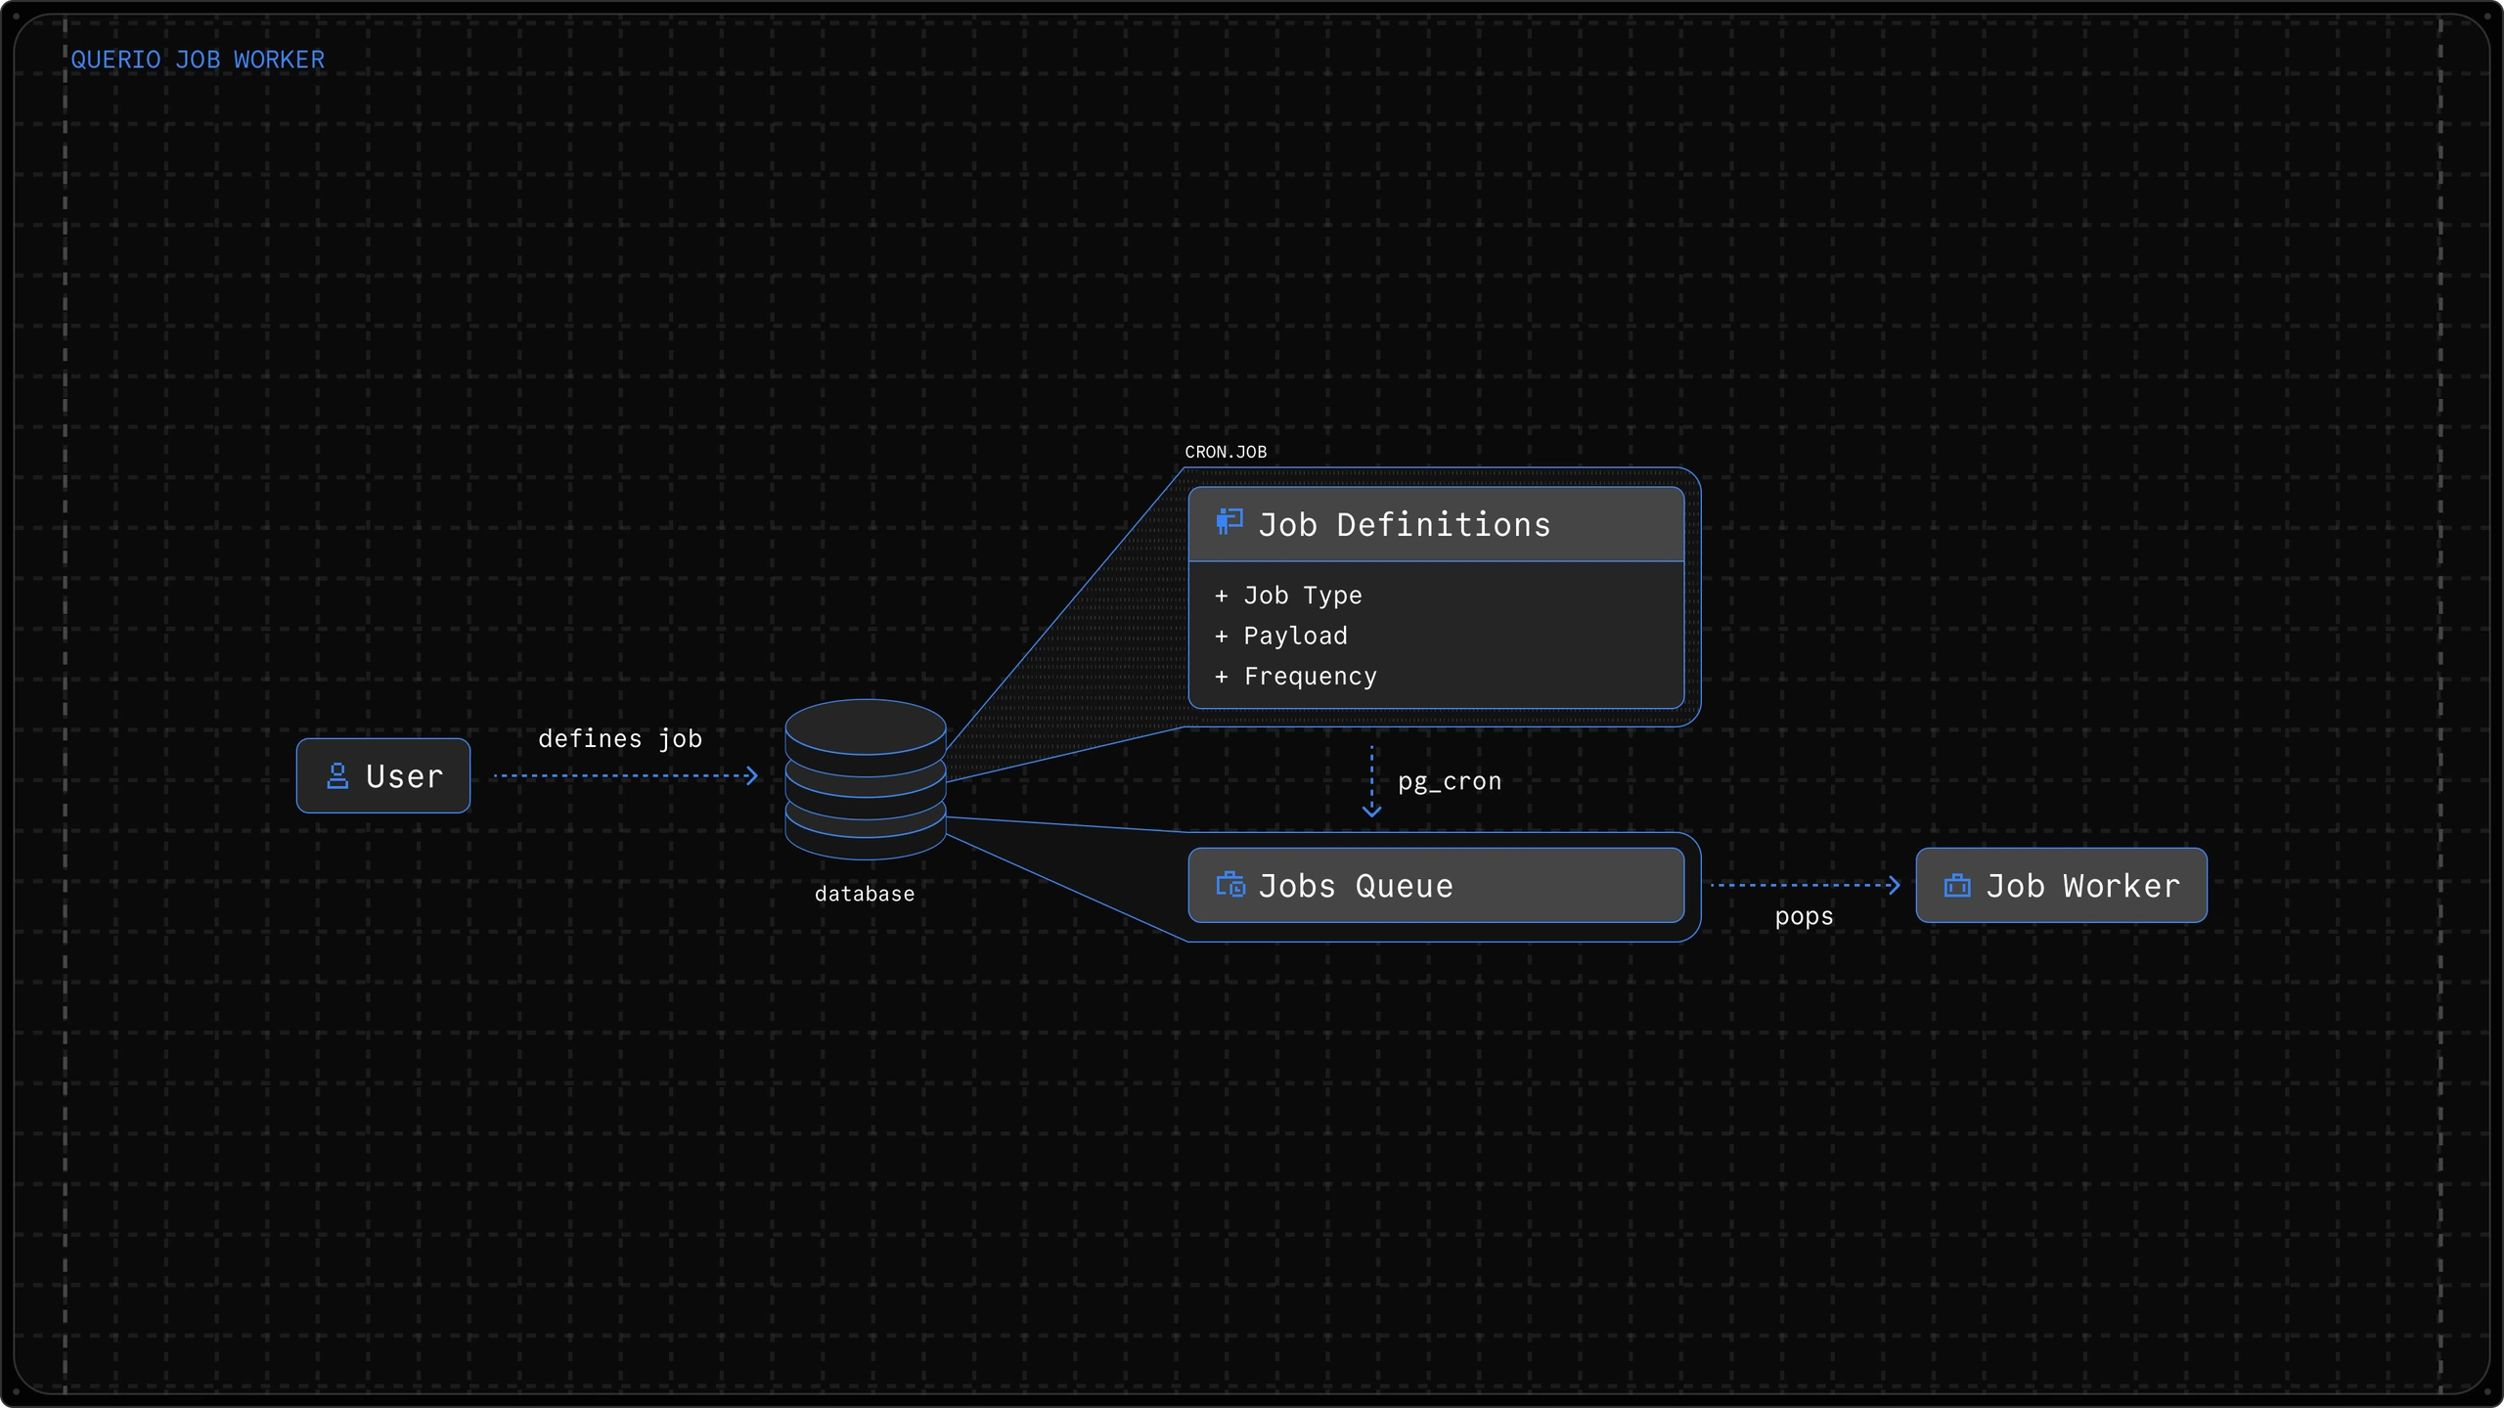Click the 'pg_cron' arrow label
The height and width of the screenshot is (1408, 2504).
click(x=1450, y=781)
